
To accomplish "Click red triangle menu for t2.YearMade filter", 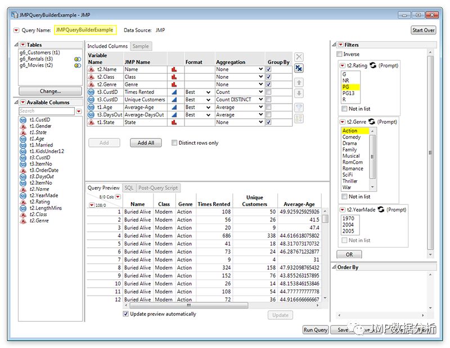I will (x=343, y=210).
